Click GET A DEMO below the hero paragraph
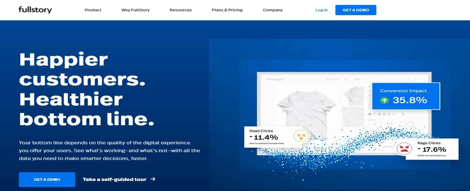The width and height of the screenshot is (470, 191). click(x=47, y=180)
